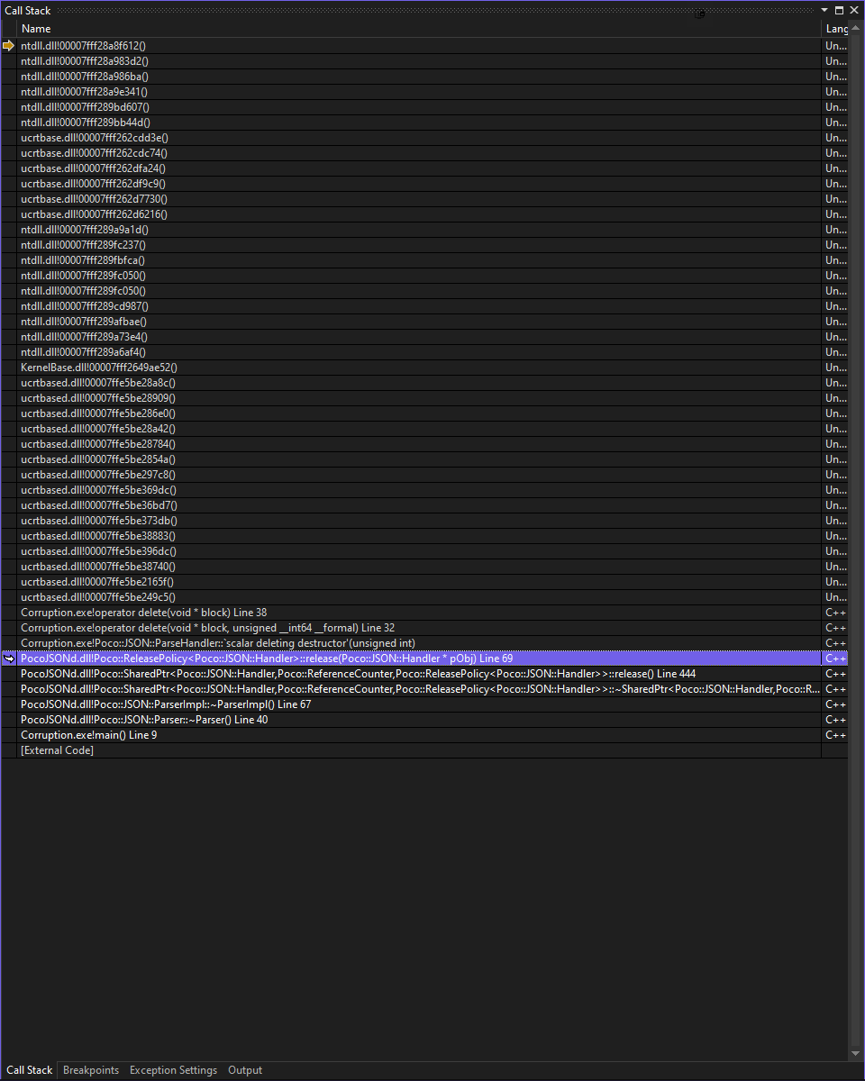Click the Name column header
The height and width of the screenshot is (1081, 865).
36,28
